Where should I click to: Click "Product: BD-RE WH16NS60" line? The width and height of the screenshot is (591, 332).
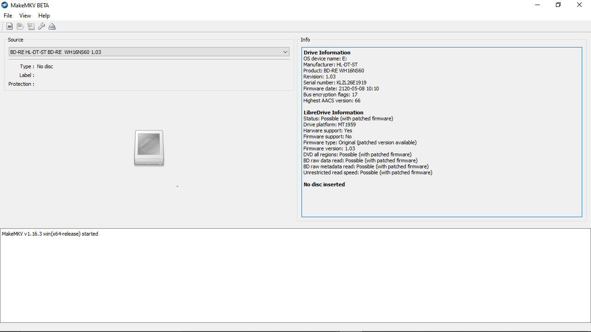334,71
